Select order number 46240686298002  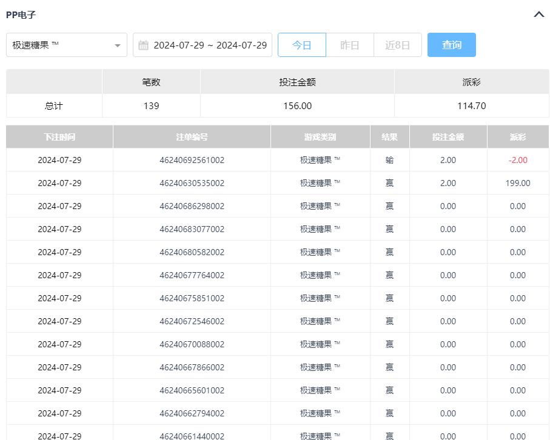(x=192, y=206)
